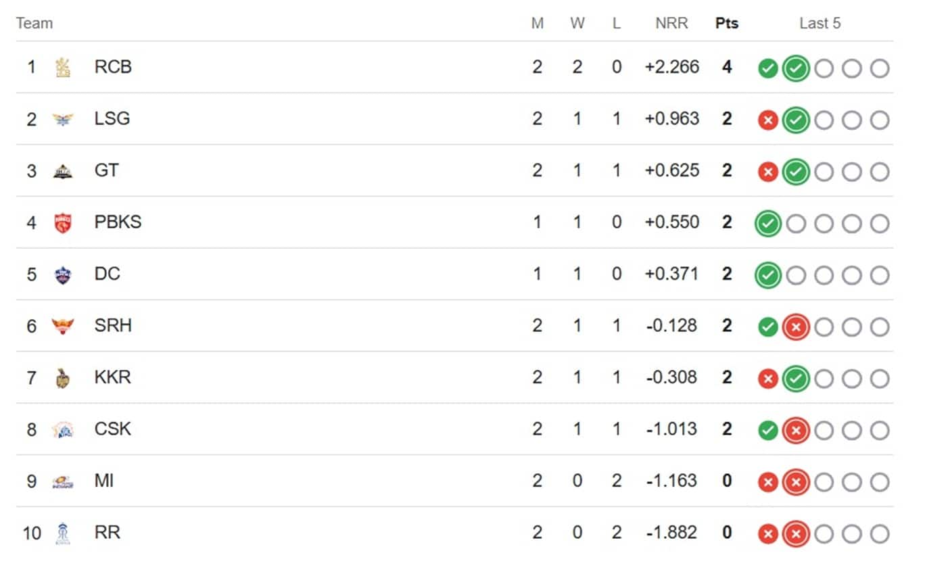Image resolution: width=927 pixels, height=574 pixels.
Task: Click the CSK team logo
Action: tap(63, 429)
